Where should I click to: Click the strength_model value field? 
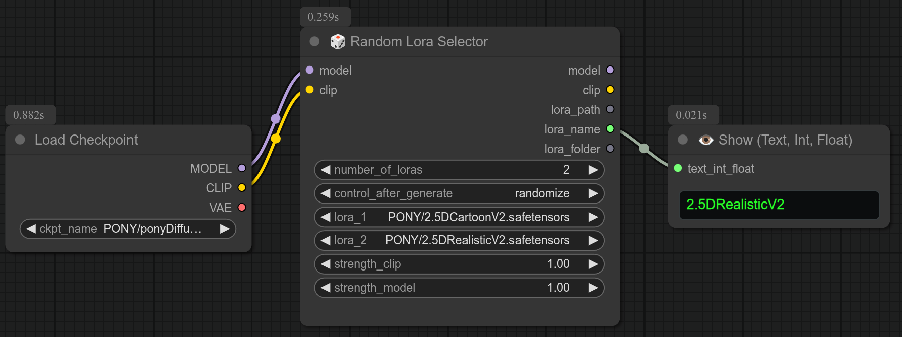click(459, 288)
